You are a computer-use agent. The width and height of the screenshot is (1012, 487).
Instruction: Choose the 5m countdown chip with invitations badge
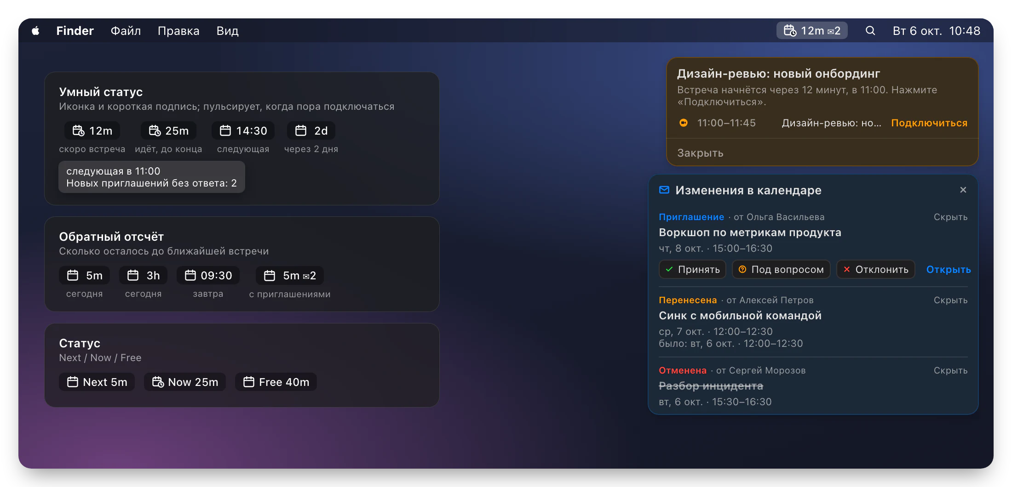pyautogui.click(x=290, y=276)
